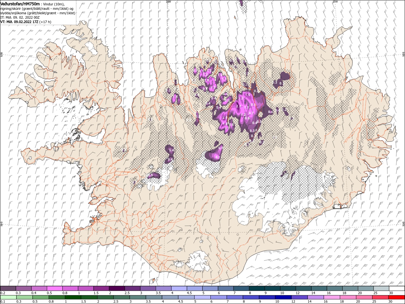Select the line 'rigning/skúrir (grænt/blátt/rautt - mm/1klst) og'
Image resolution: width=405 pixels, height=304 pixels.
click(x=37, y=8)
